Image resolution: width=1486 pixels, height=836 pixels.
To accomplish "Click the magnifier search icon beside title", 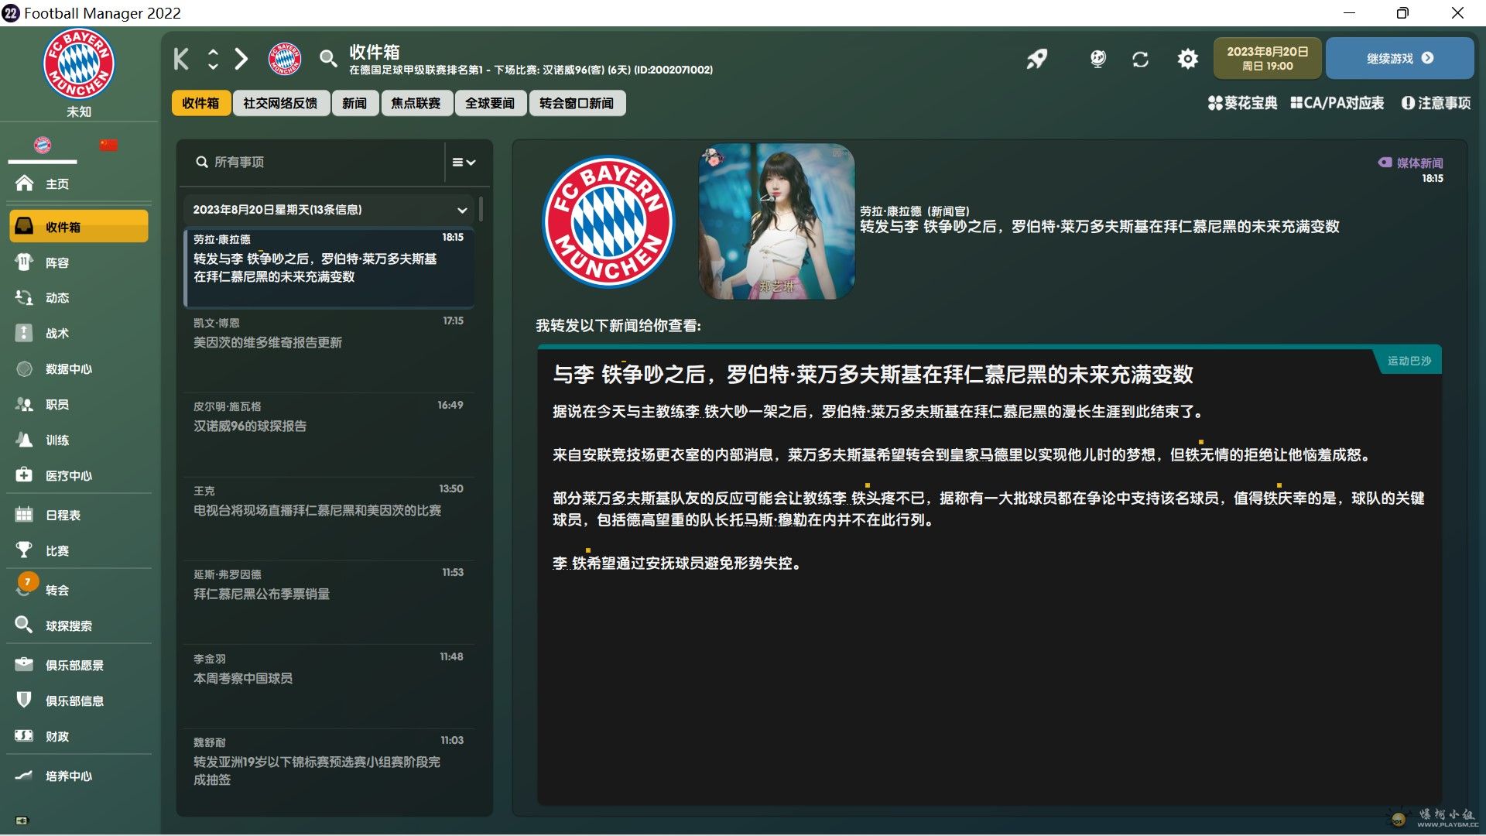I will click(328, 59).
